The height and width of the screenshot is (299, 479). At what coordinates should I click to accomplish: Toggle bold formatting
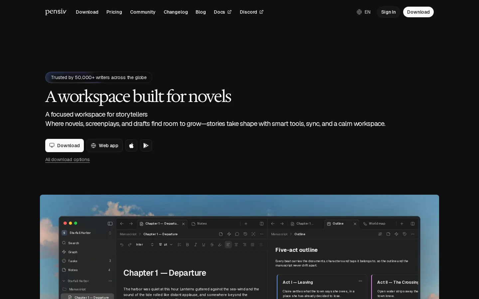[187, 245]
